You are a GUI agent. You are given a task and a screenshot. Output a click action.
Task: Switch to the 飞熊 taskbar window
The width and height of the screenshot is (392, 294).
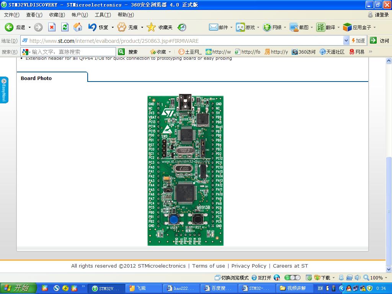(143, 288)
